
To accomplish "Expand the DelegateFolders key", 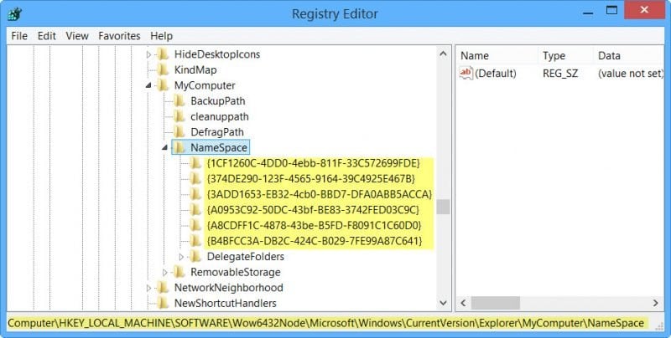I will 181,257.
